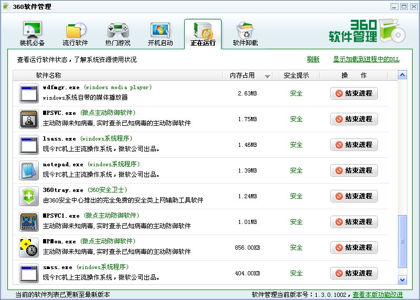This screenshot has height=300, width=420.
Task: End the 360tray.exe process
Action: pyautogui.click(x=354, y=196)
